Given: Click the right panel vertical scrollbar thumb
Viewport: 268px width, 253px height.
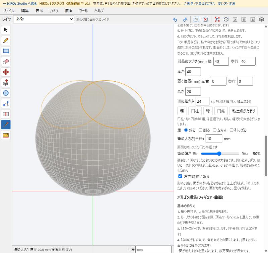Looking at the screenshot, I should (x=266, y=156).
